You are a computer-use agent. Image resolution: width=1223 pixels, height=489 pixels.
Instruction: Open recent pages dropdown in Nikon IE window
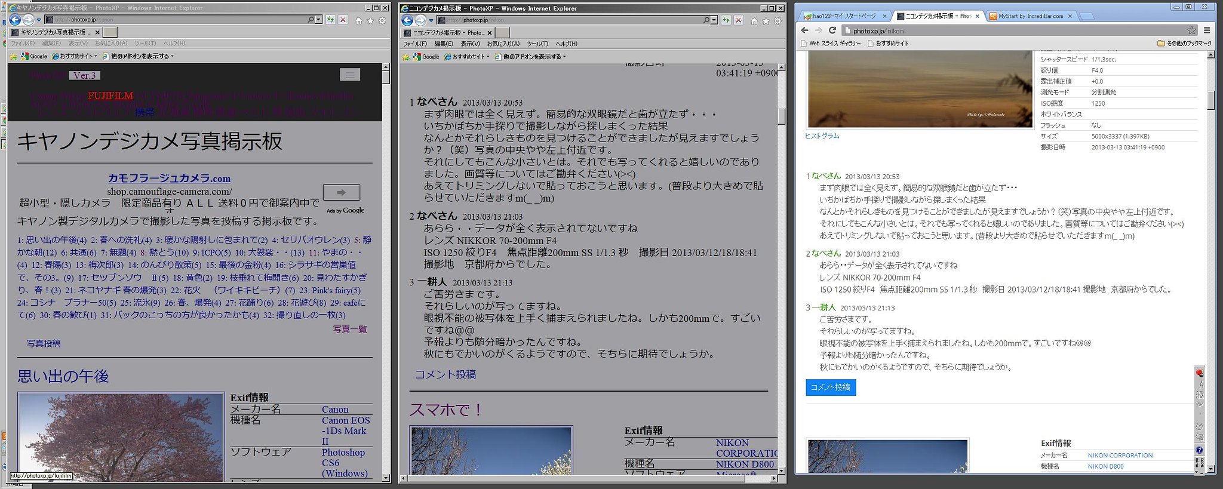click(431, 21)
